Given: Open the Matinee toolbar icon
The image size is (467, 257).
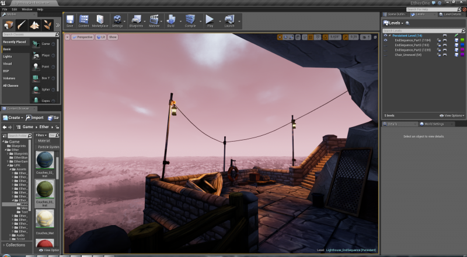Looking at the screenshot, I should [155, 22].
